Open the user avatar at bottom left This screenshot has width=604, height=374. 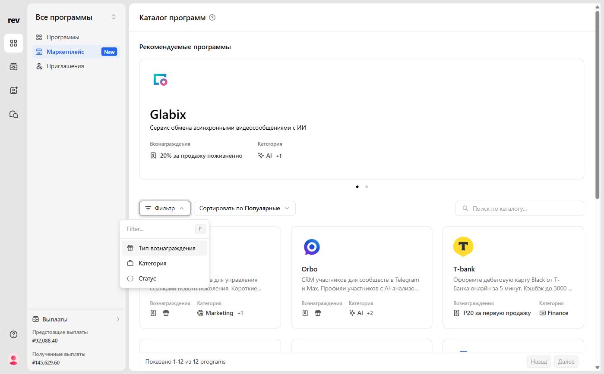coord(13,359)
